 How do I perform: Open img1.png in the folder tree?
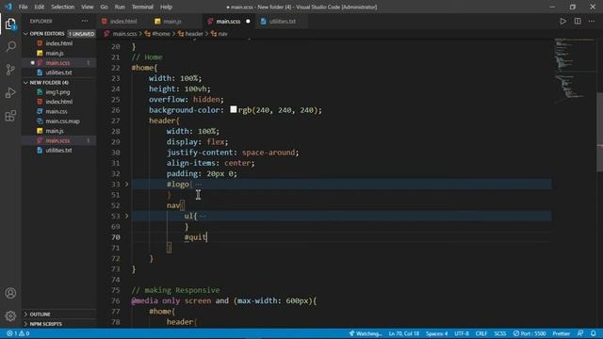click(57, 92)
